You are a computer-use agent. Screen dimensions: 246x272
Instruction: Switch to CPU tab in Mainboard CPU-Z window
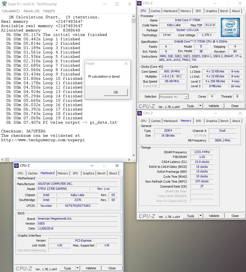20,173
